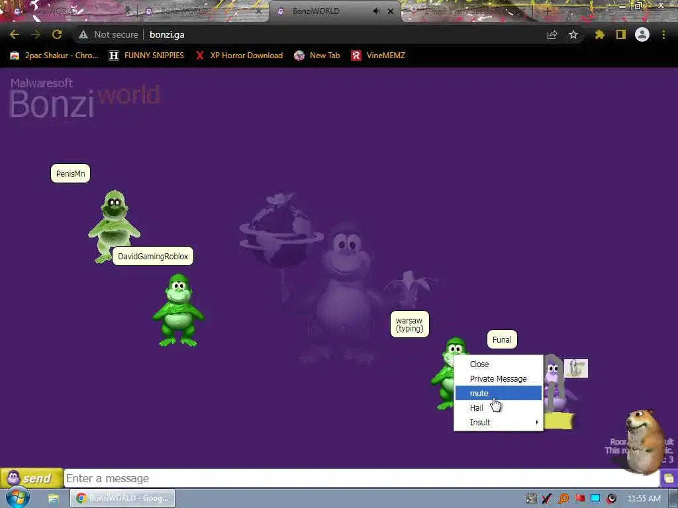
Task: Go back with the browser back arrow
Action: click(15, 34)
